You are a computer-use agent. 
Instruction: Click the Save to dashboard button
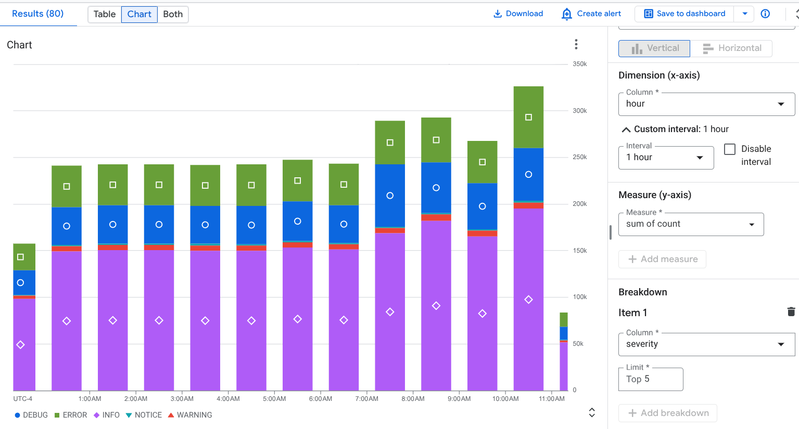tap(684, 14)
